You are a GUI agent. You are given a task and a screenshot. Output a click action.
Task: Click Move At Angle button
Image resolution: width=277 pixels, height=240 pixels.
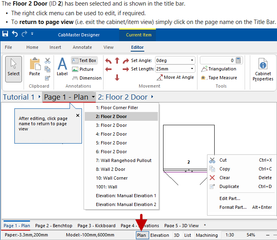point(175,78)
